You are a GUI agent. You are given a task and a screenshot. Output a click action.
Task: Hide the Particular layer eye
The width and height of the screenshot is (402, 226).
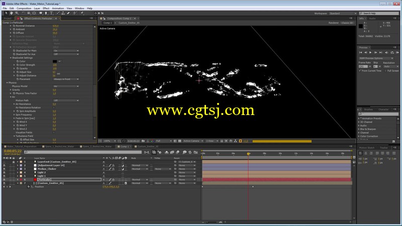pyautogui.click(x=4, y=180)
